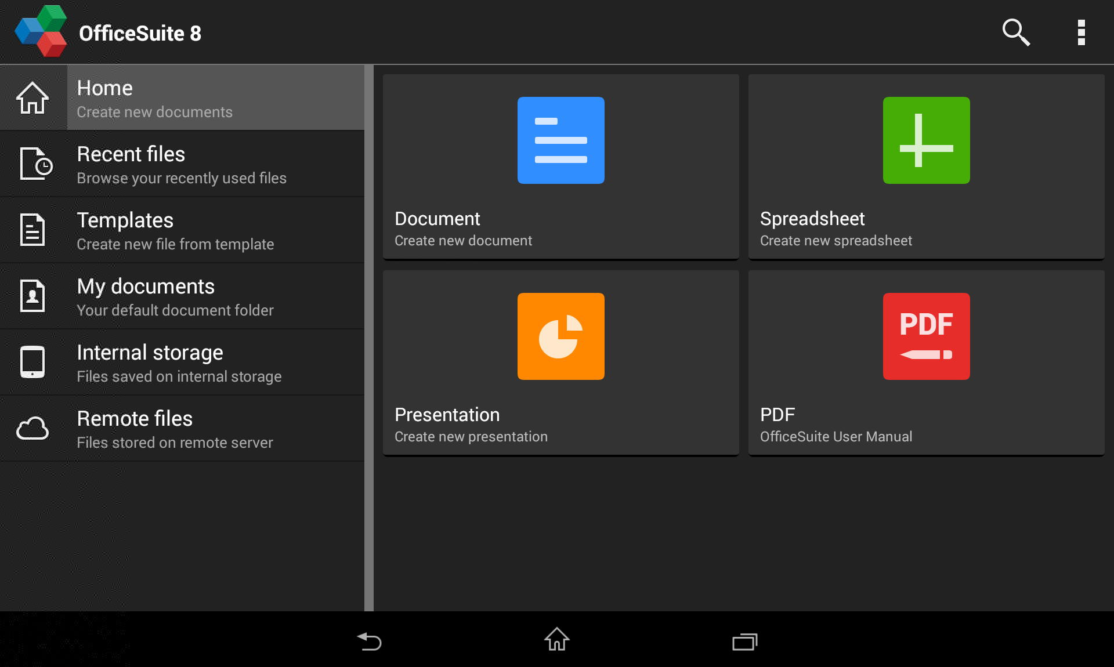This screenshot has height=667, width=1114.
Task: Click the Recent files label
Action: pyautogui.click(x=131, y=154)
